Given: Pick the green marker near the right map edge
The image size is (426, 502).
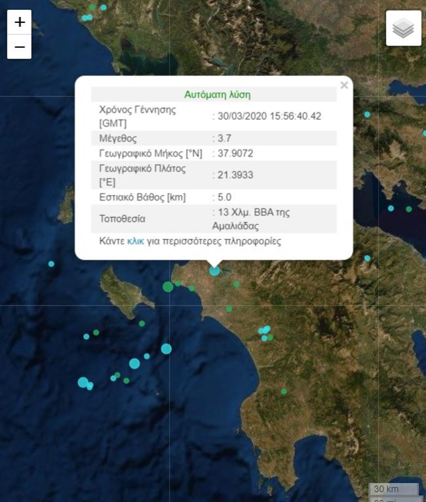Looking at the screenshot, I should pos(408,209).
